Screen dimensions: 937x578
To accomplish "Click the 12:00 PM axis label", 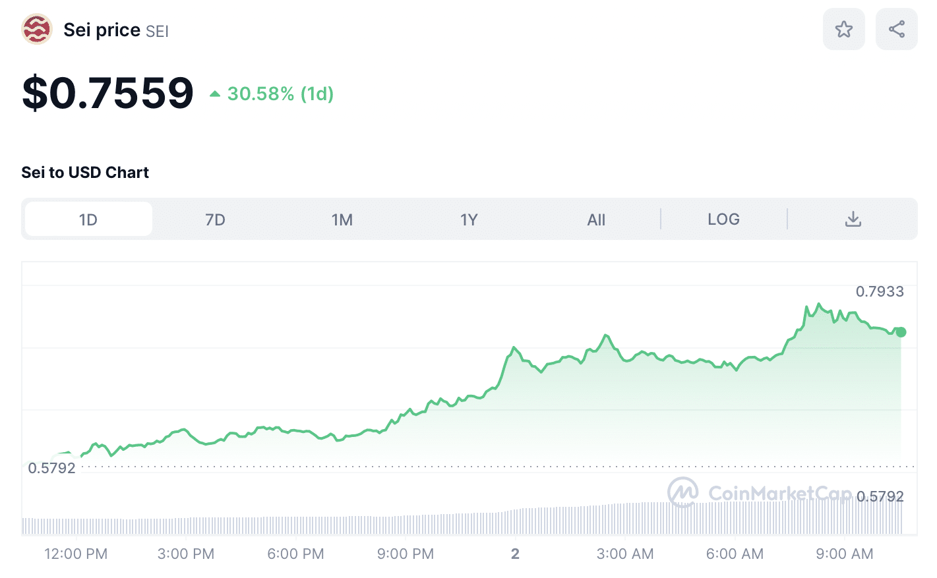I will [x=76, y=554].
